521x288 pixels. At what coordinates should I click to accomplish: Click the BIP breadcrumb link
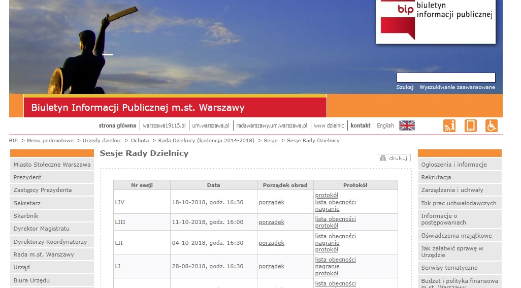[x=13, y=141]
